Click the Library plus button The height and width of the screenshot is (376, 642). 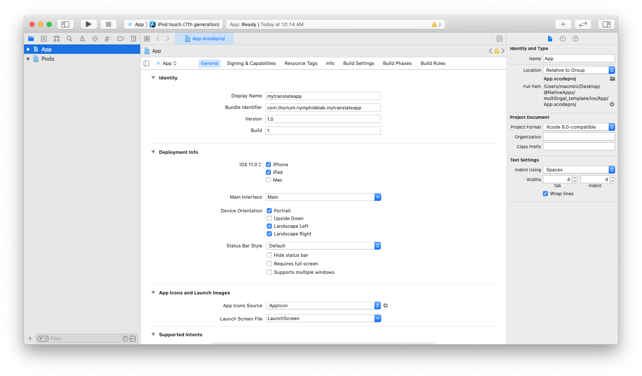[563, 24]
